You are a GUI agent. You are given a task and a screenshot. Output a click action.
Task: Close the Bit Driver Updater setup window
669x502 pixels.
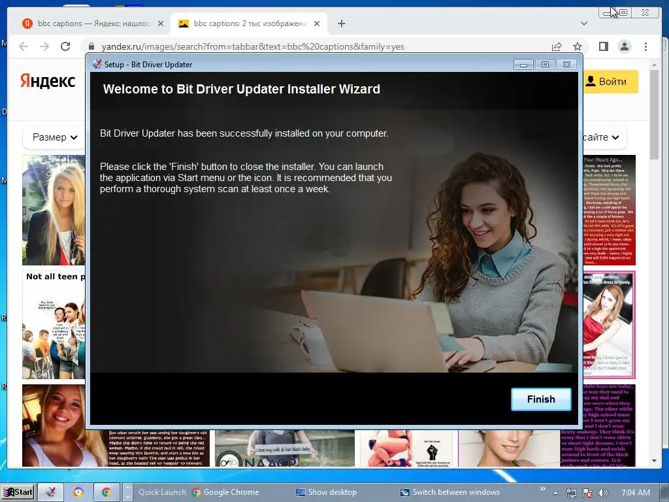pyautogui.click(x=566, y=65)
